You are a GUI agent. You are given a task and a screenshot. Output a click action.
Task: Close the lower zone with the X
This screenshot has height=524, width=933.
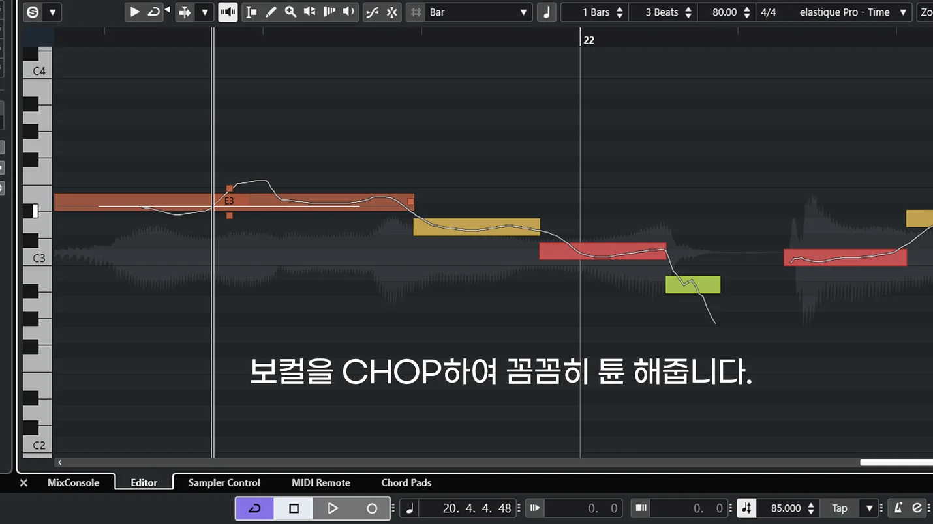point(23,483)
